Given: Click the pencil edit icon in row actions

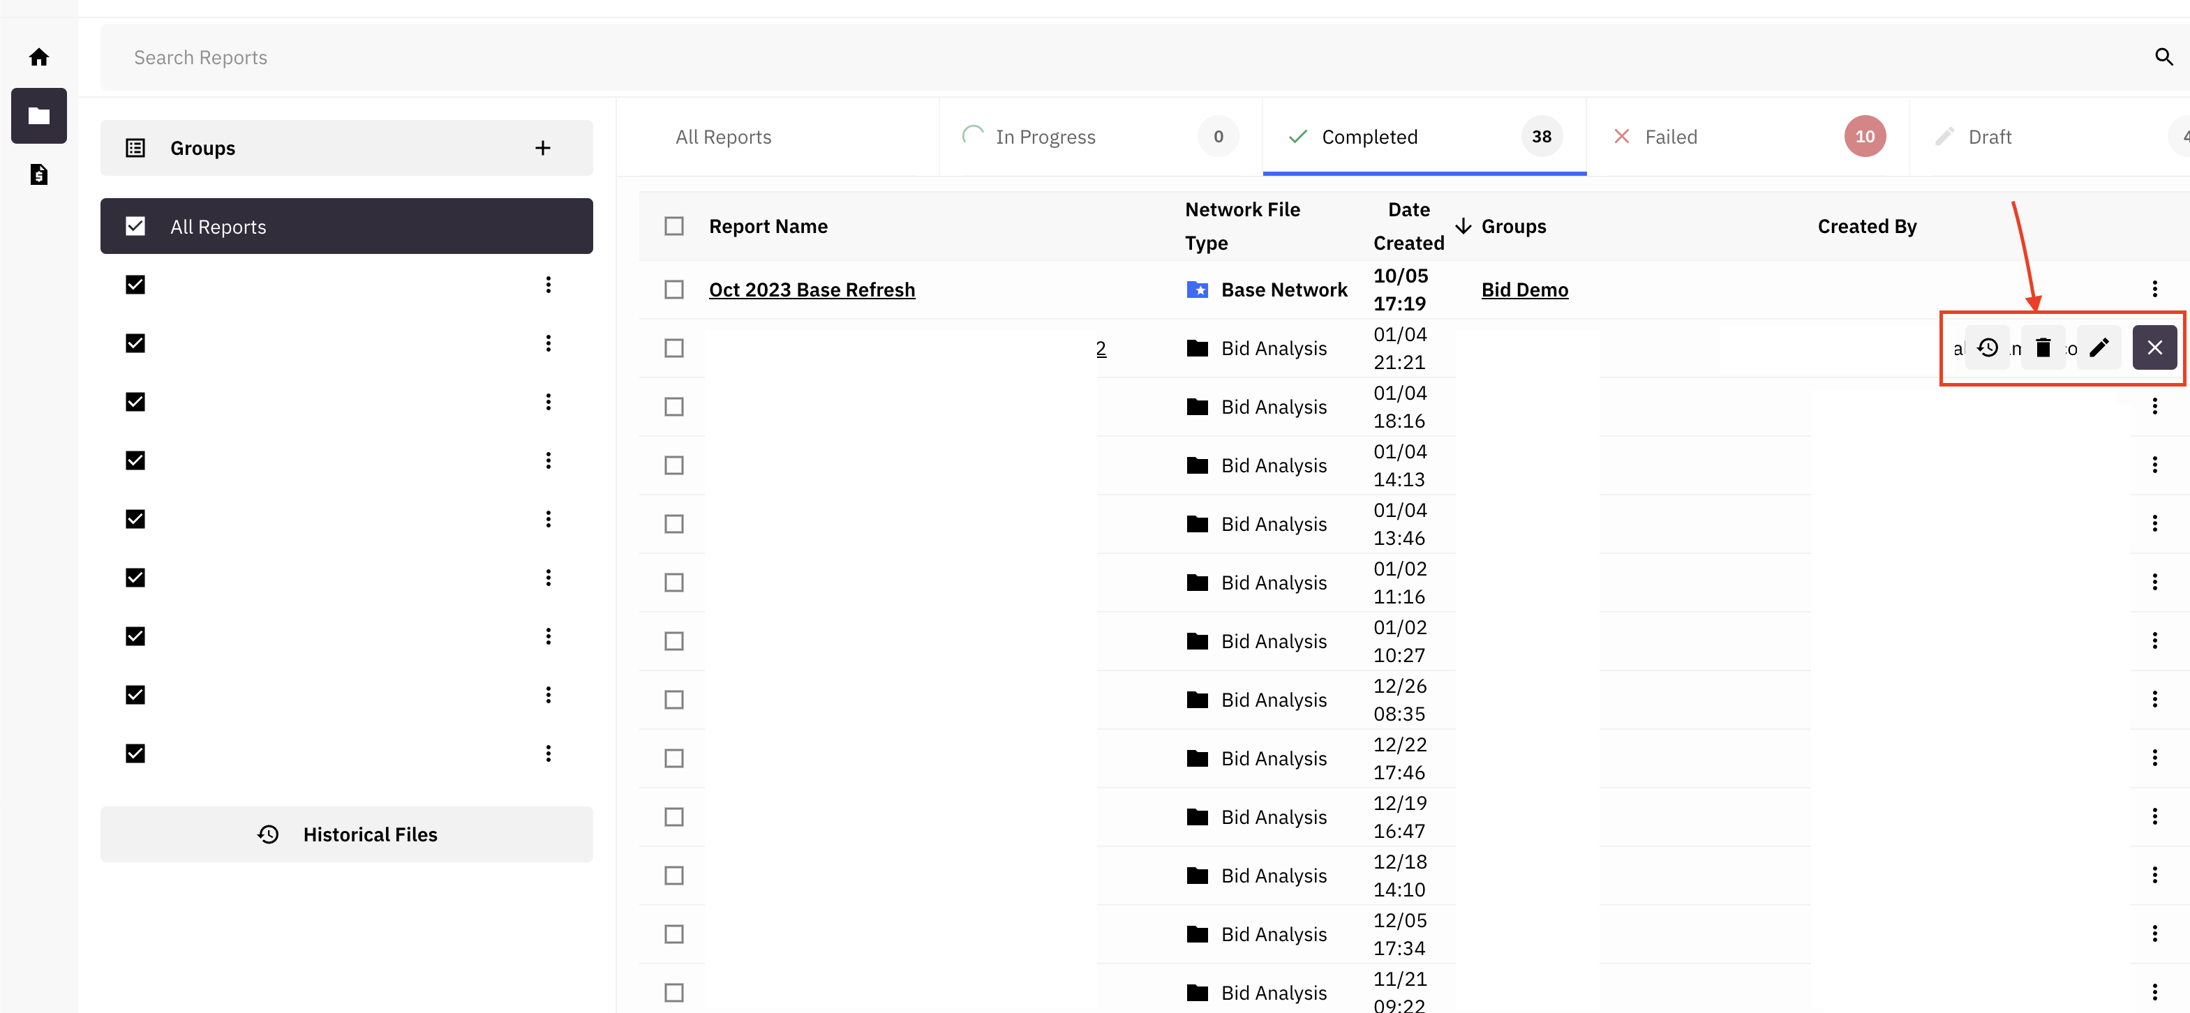Looking at the screenshot, I should pos(2099,347).
